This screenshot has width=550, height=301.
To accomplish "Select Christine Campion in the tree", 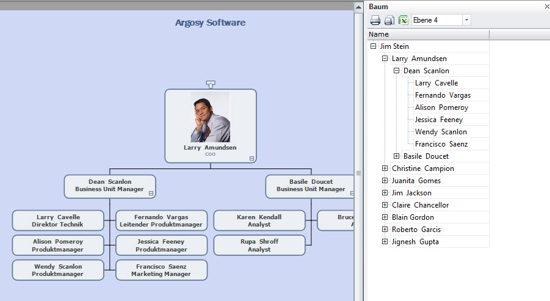I will click(422, 169).
